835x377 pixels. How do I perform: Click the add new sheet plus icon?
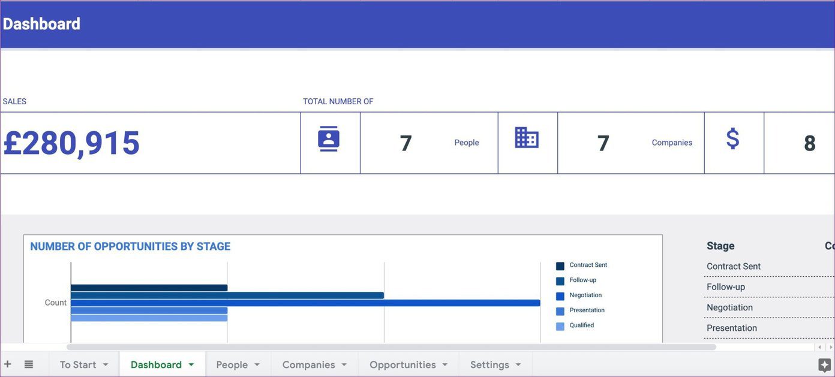click(x=8, y=364)
